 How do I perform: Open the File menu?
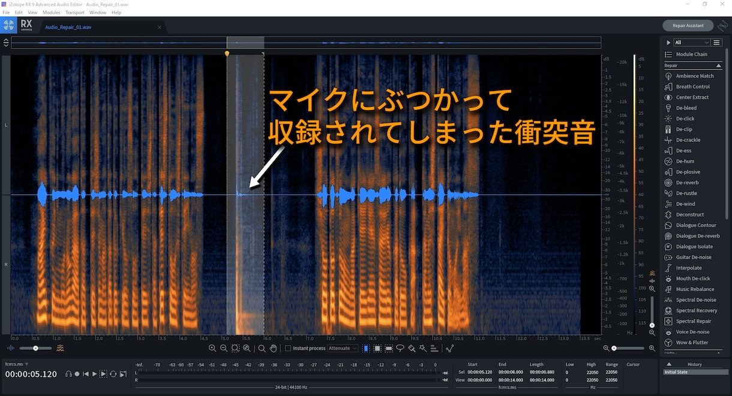pos(6,12)
